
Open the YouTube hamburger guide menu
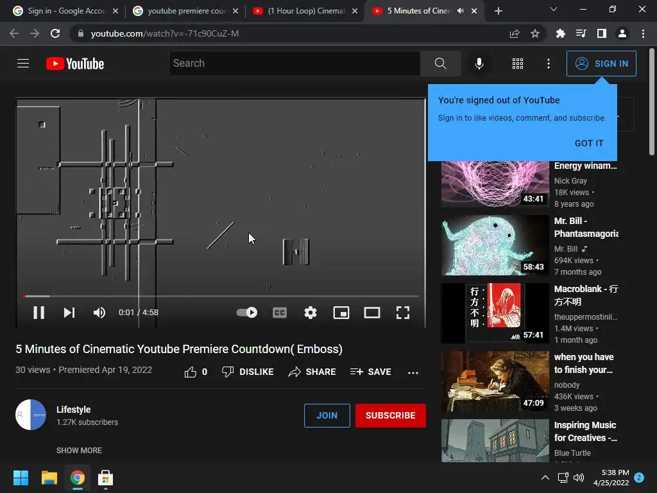pyautogui.click(x=23, y=64)
